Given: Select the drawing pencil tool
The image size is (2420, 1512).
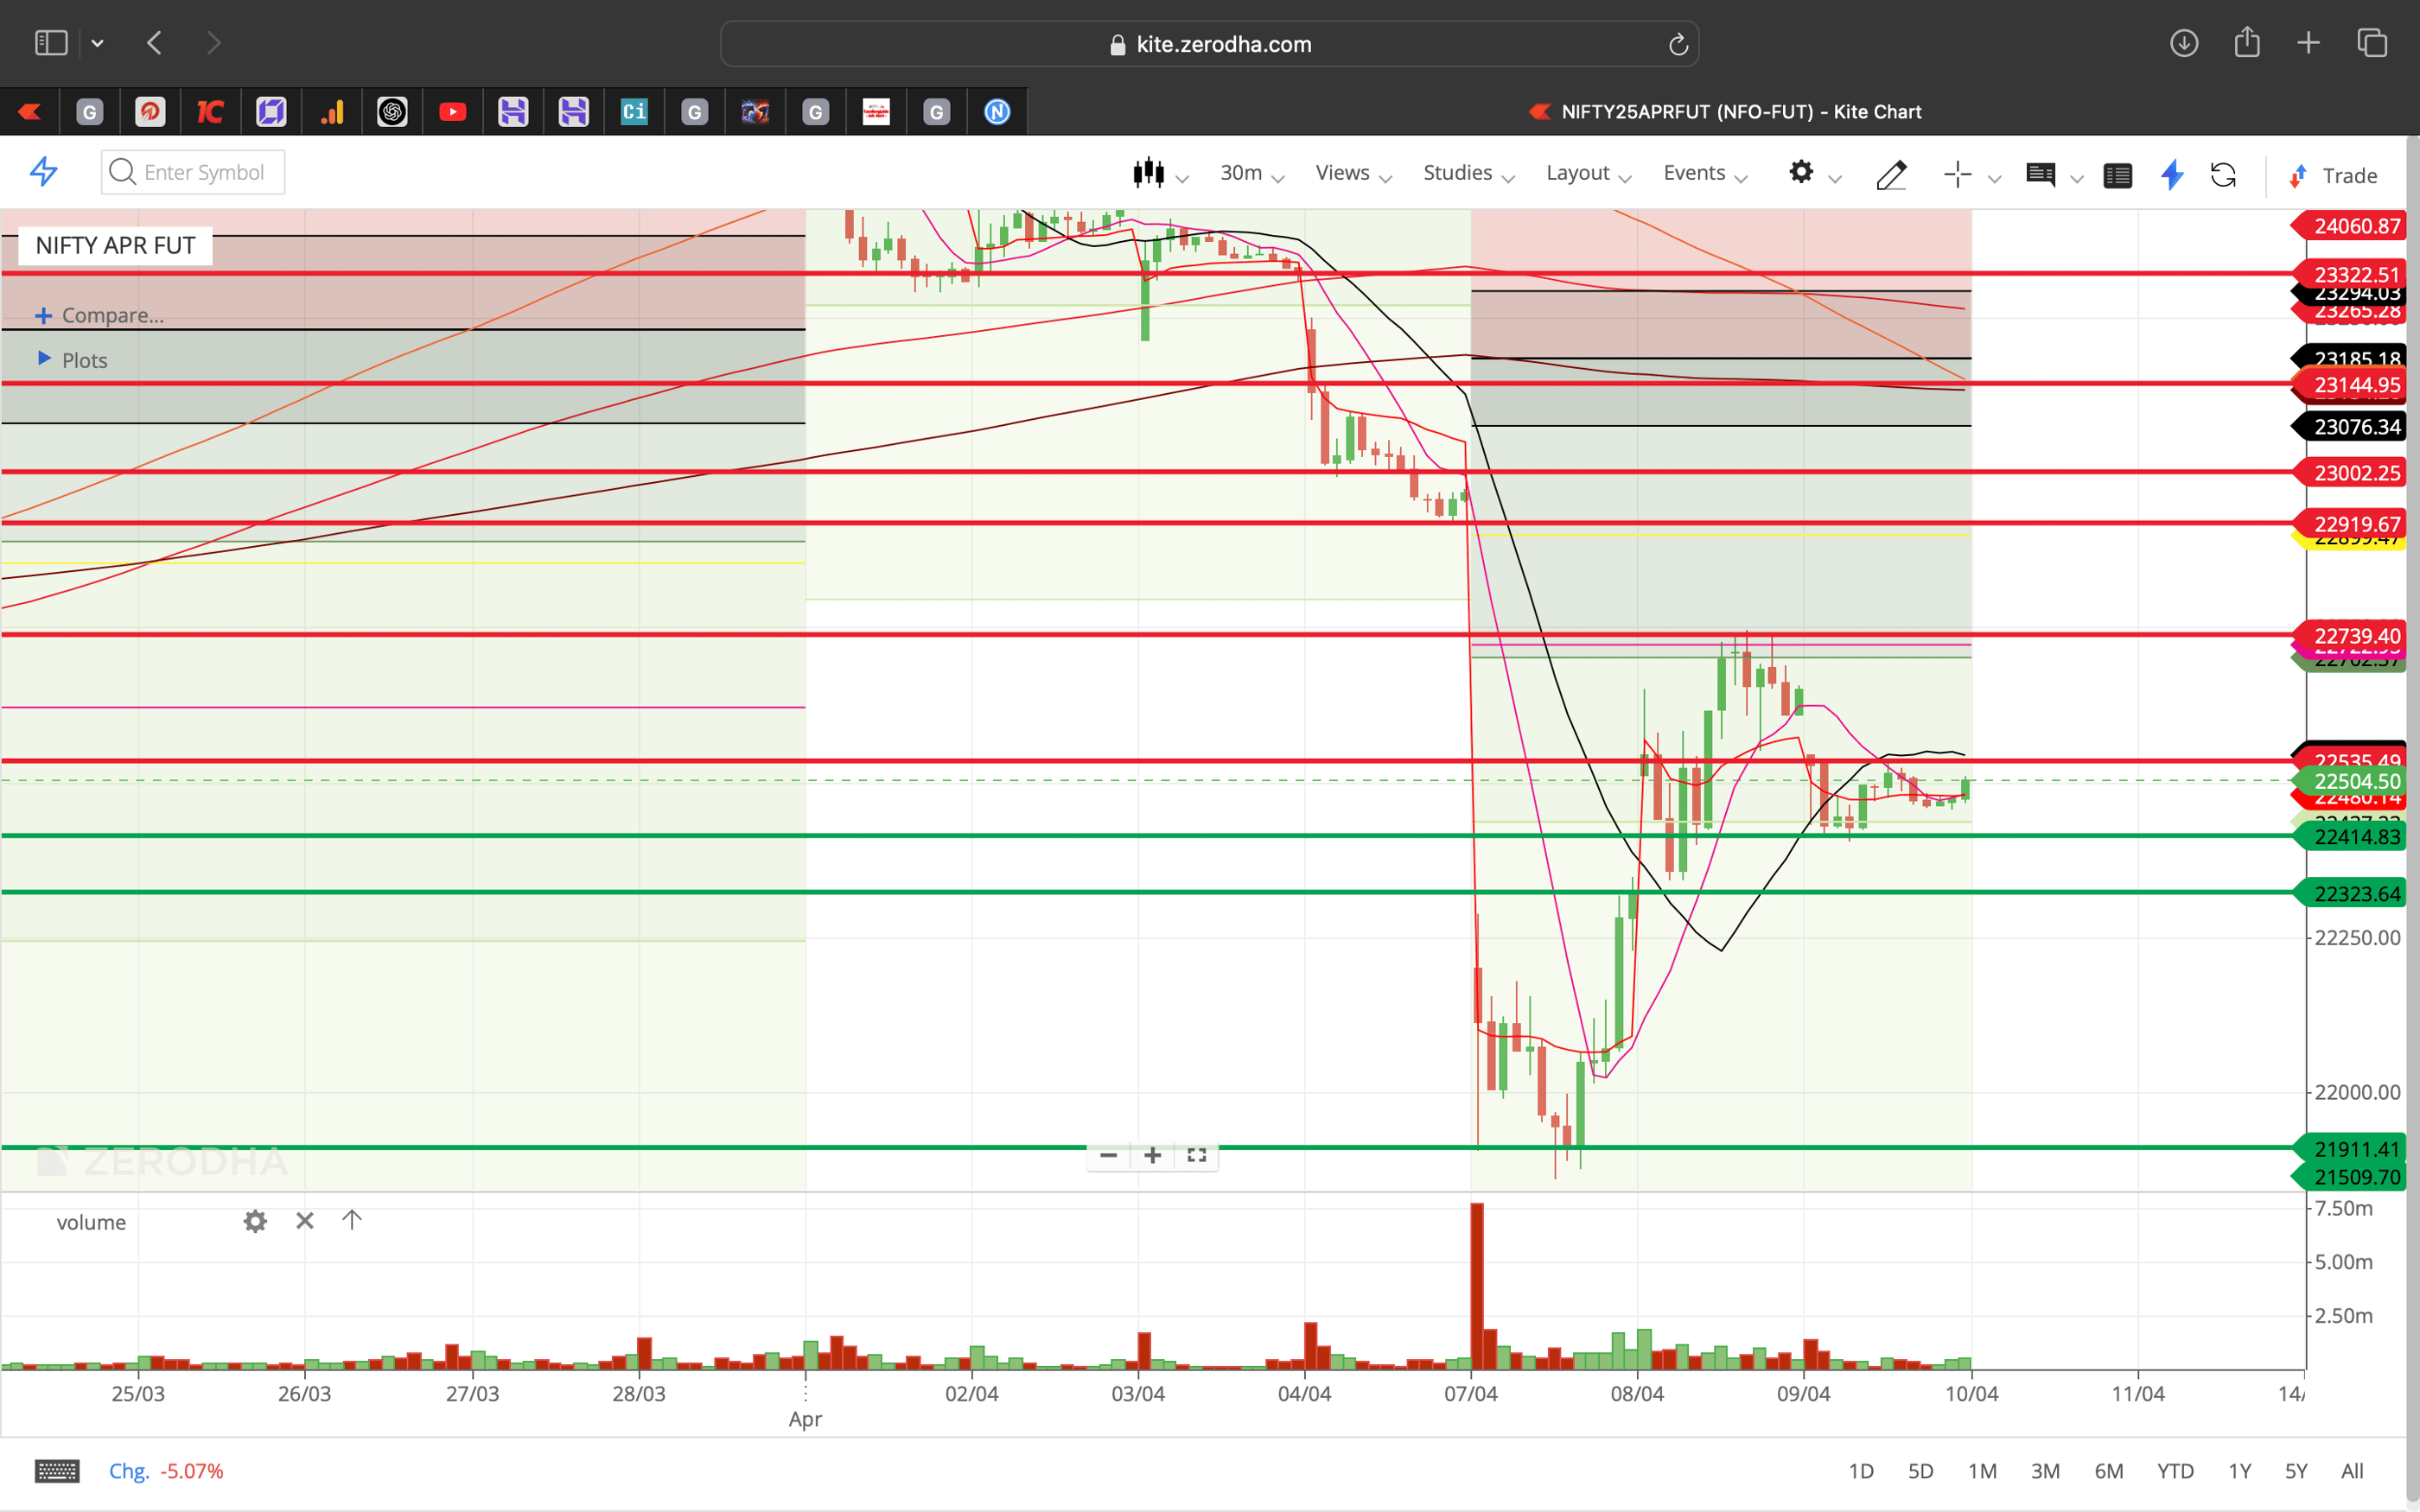Looking at the screenshot, I should tap(1891, 175).
